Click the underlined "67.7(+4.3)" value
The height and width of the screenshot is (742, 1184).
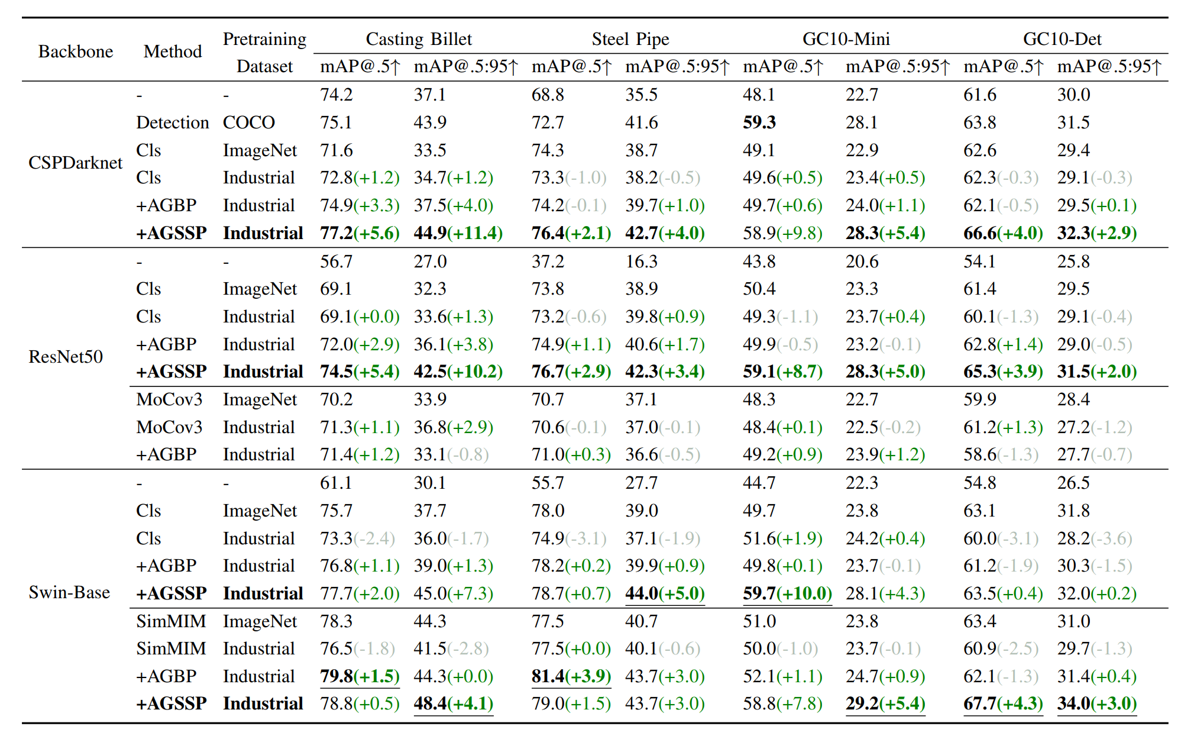[1003, 704]
